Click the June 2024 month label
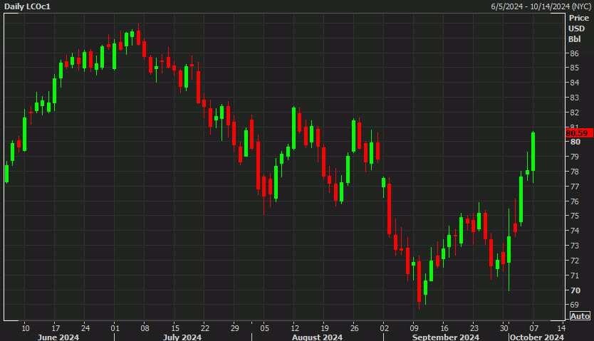The image size is (594, 341). click(58, 337)
